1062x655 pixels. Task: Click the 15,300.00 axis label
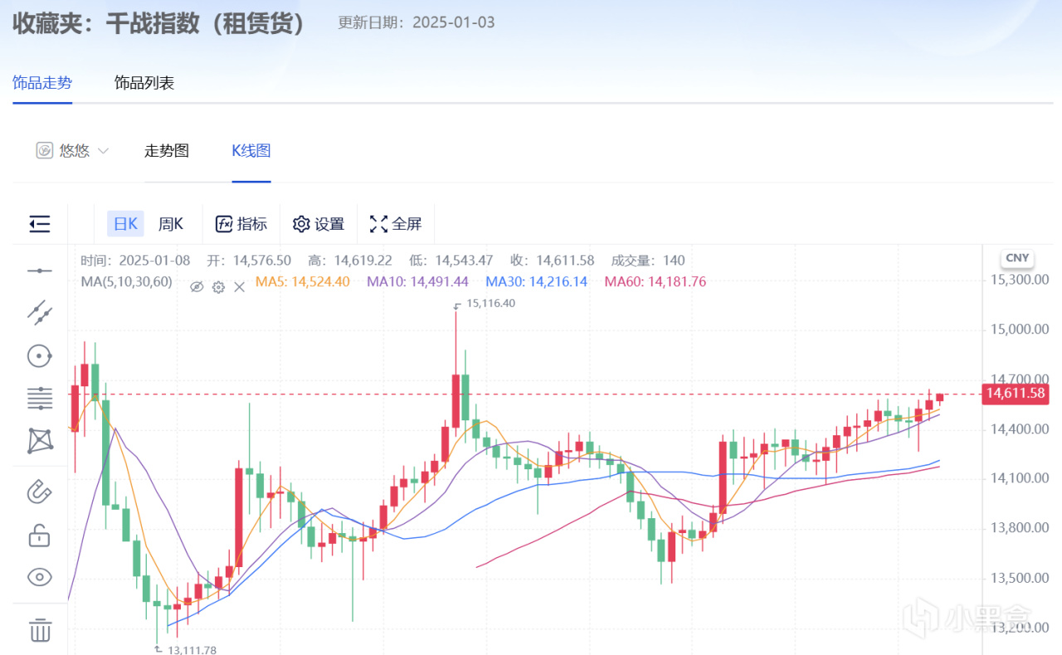tap(1020, 280)
